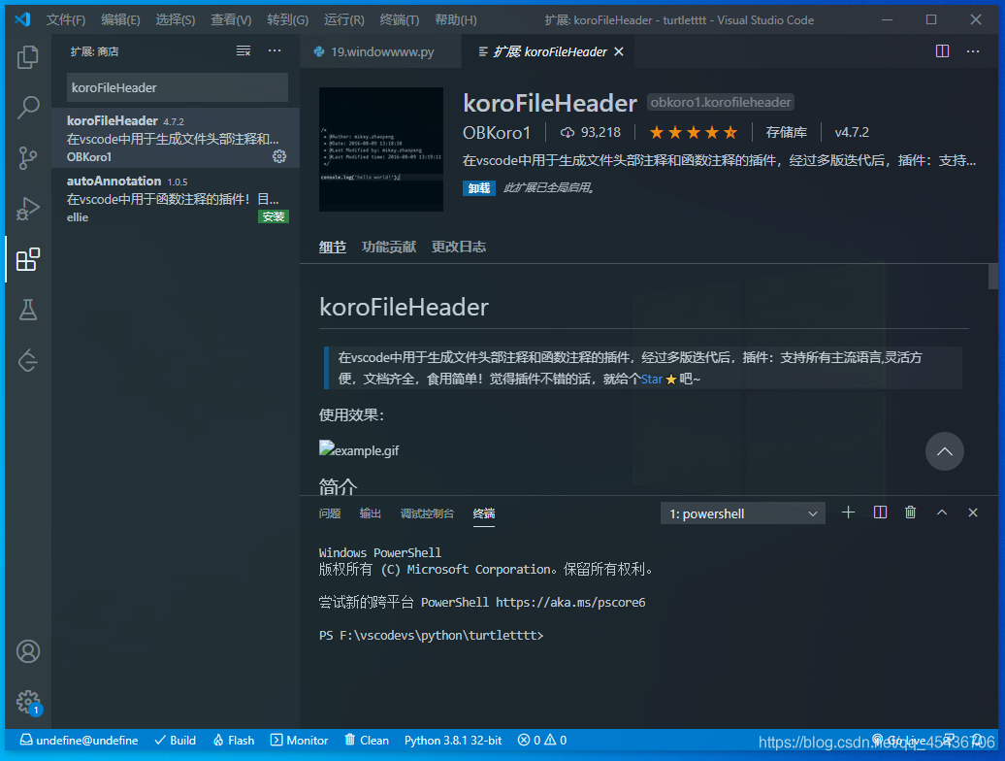Select the 细节 details tab
Image resolution: width=1005 pixels, height=761 pixels.
coord(332,247)
